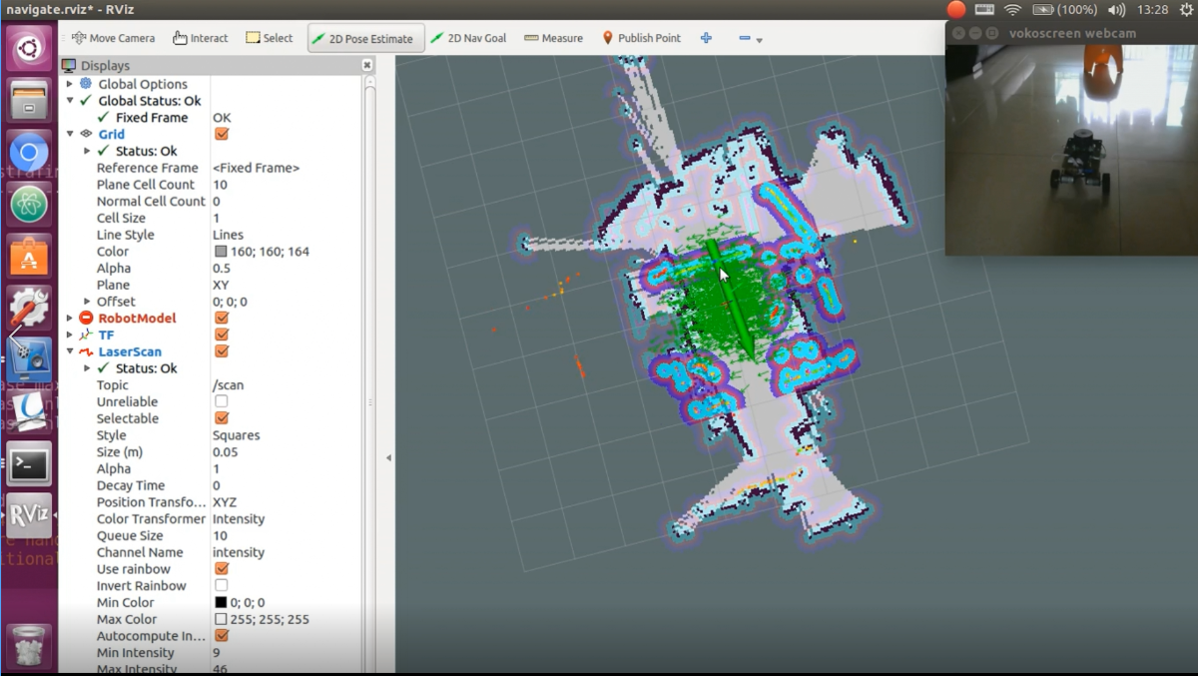Open the Style value Squares
Viewport: 1198px width, 676px height.
tap(287, 435)
